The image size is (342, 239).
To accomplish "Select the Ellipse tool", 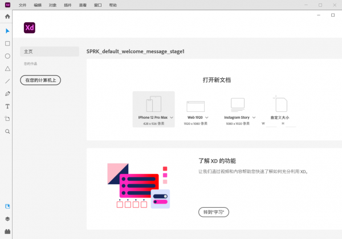I will pos(7,56).
